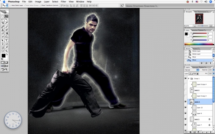Select the Clone Stamp tool
This screenshot has height=134, width=215.
[x=3, y=30]
